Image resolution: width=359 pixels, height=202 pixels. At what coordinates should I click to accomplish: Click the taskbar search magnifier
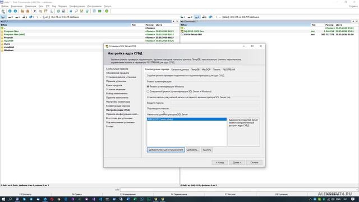click(10, 199)
